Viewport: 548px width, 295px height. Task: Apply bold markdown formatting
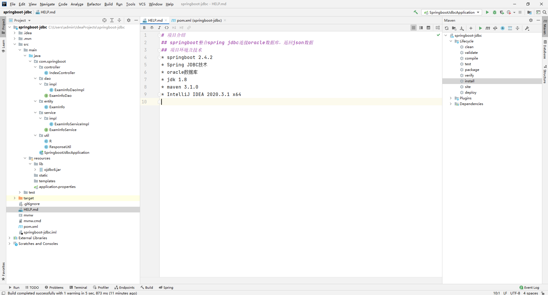coord(144,28)
